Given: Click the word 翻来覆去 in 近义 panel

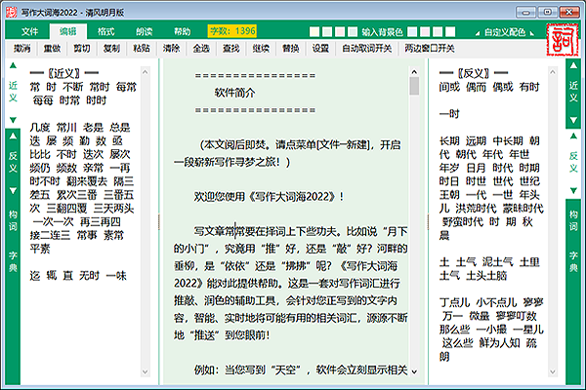Looking at the screenshot, I should (87, 181).
